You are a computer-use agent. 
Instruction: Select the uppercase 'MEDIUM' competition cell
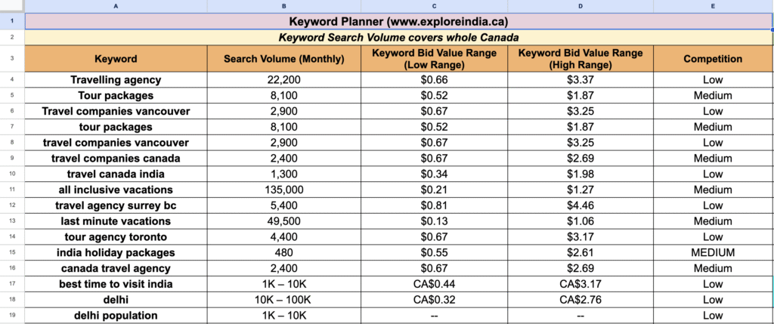tap(712, 252)
